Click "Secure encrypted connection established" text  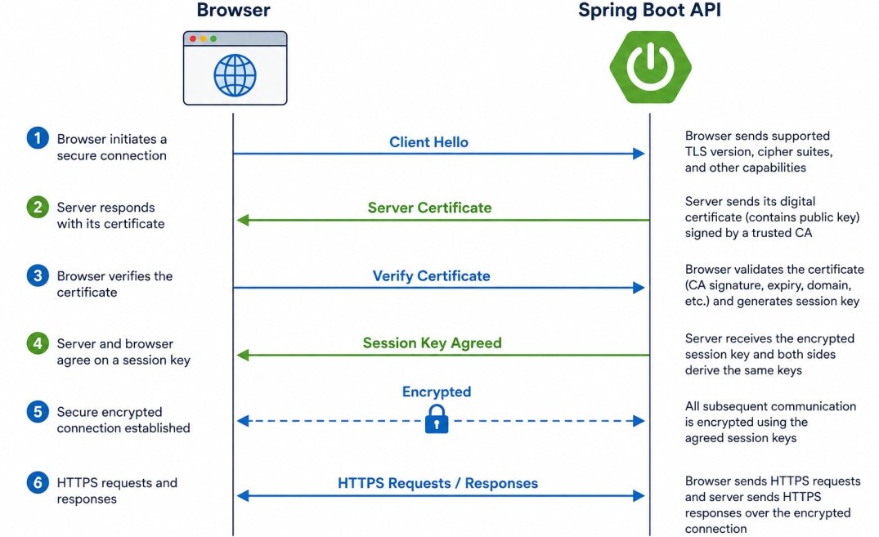[123, 420]
